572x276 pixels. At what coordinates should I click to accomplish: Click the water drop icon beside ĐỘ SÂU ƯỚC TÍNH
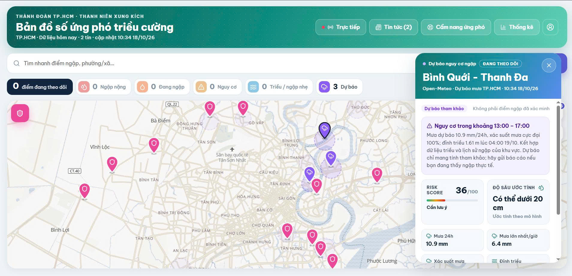pos(541,188)
